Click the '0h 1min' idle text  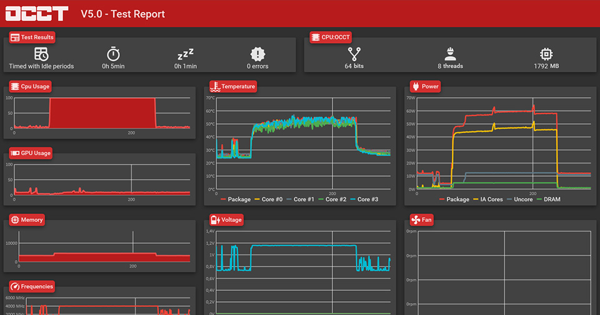[186, 66]
